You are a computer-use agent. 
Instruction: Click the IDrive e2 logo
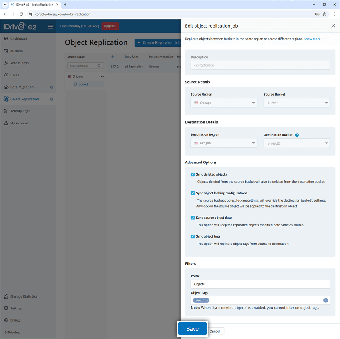20,26
